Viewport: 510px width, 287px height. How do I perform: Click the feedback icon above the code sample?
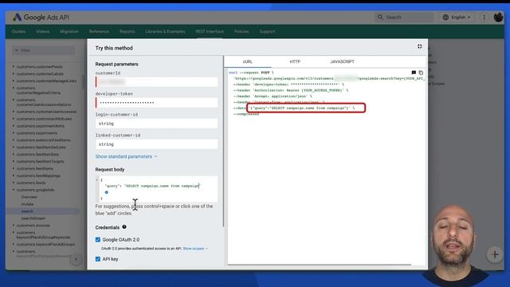tap(414, 73)
